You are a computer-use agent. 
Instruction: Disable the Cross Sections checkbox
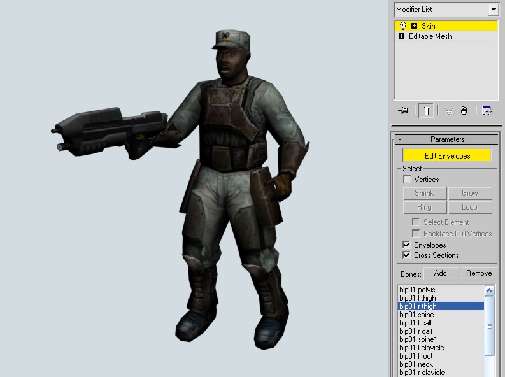click(x=407, y=255)
